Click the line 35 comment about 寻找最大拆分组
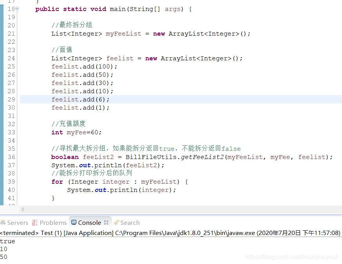The width and height of the screenshot is (342, 264). tap(146, 148)
